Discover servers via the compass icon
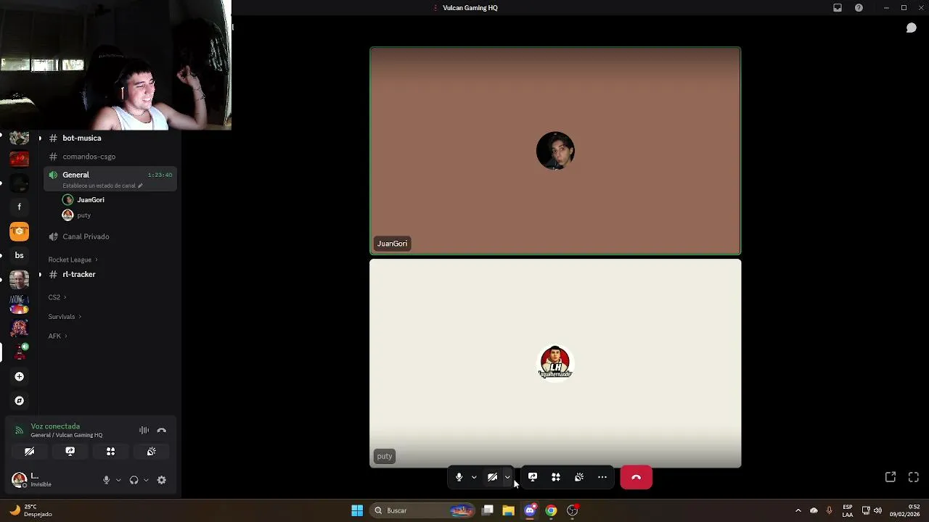 (20, 400)
